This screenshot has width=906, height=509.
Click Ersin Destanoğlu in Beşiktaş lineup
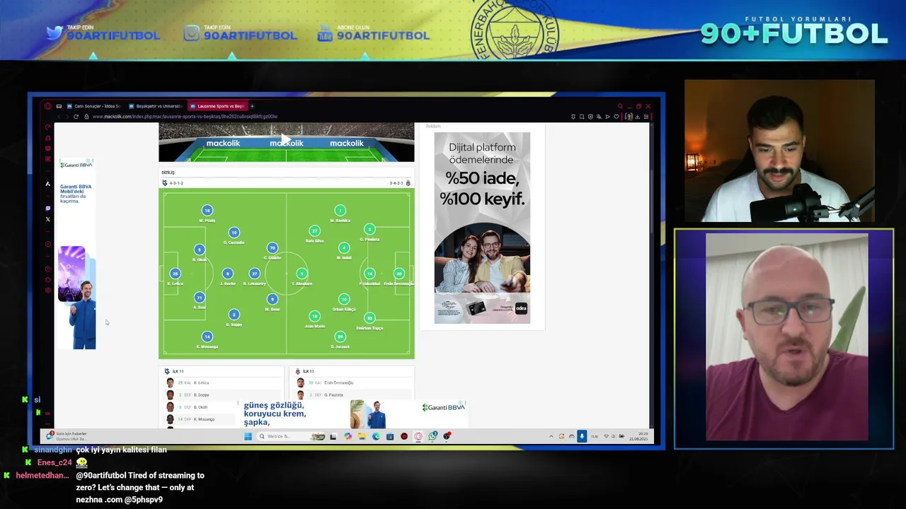coord(338,382)
